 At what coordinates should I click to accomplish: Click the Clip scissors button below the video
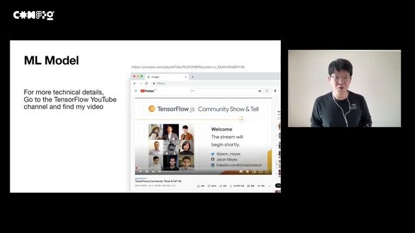pos(251,186)
